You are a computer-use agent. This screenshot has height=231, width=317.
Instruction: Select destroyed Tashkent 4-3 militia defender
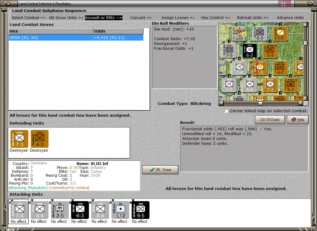pos(40,139)
